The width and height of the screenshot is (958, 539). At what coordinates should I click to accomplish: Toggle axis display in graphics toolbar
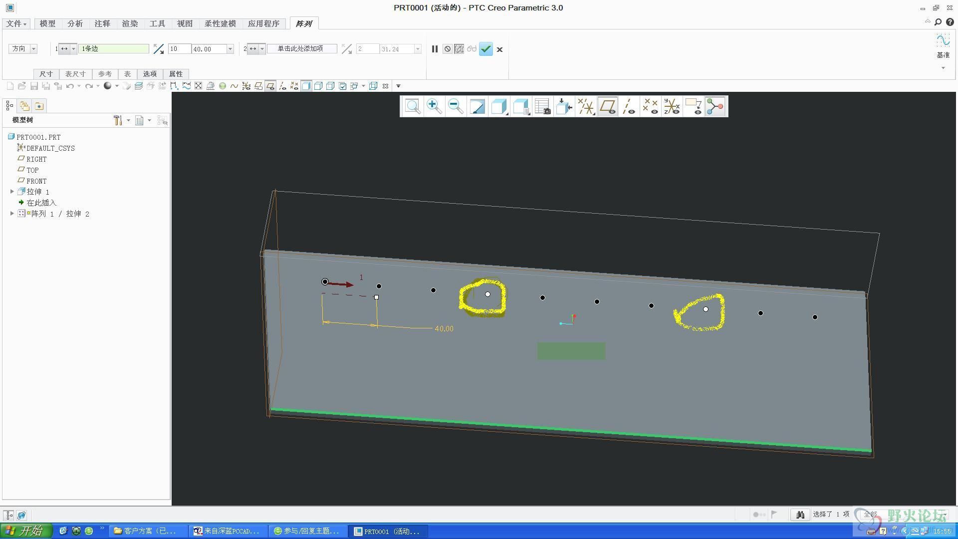coord(629,106)
